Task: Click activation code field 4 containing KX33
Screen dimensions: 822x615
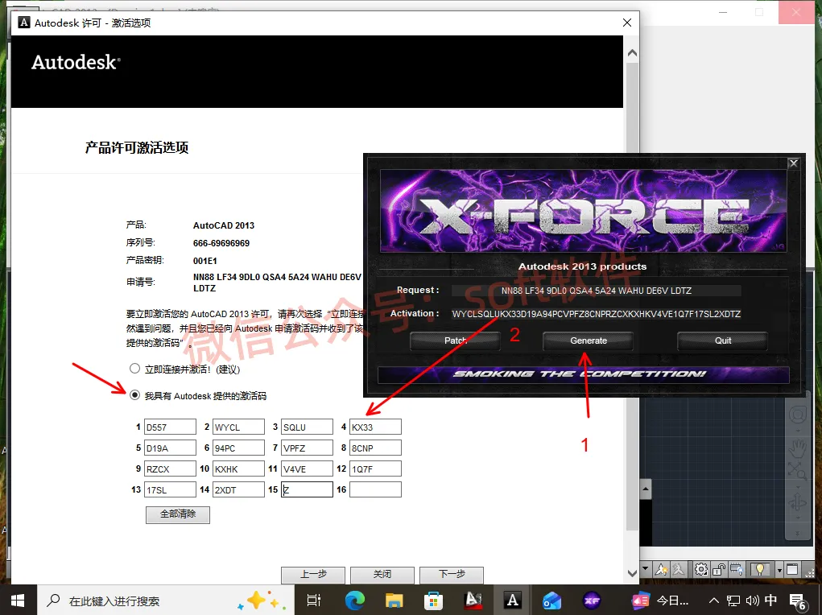Action: (x=375, y=427)
